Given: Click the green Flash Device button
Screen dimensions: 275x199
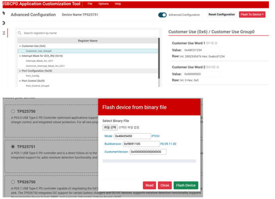Looking at the screenshot, I should tap(186, 185).
